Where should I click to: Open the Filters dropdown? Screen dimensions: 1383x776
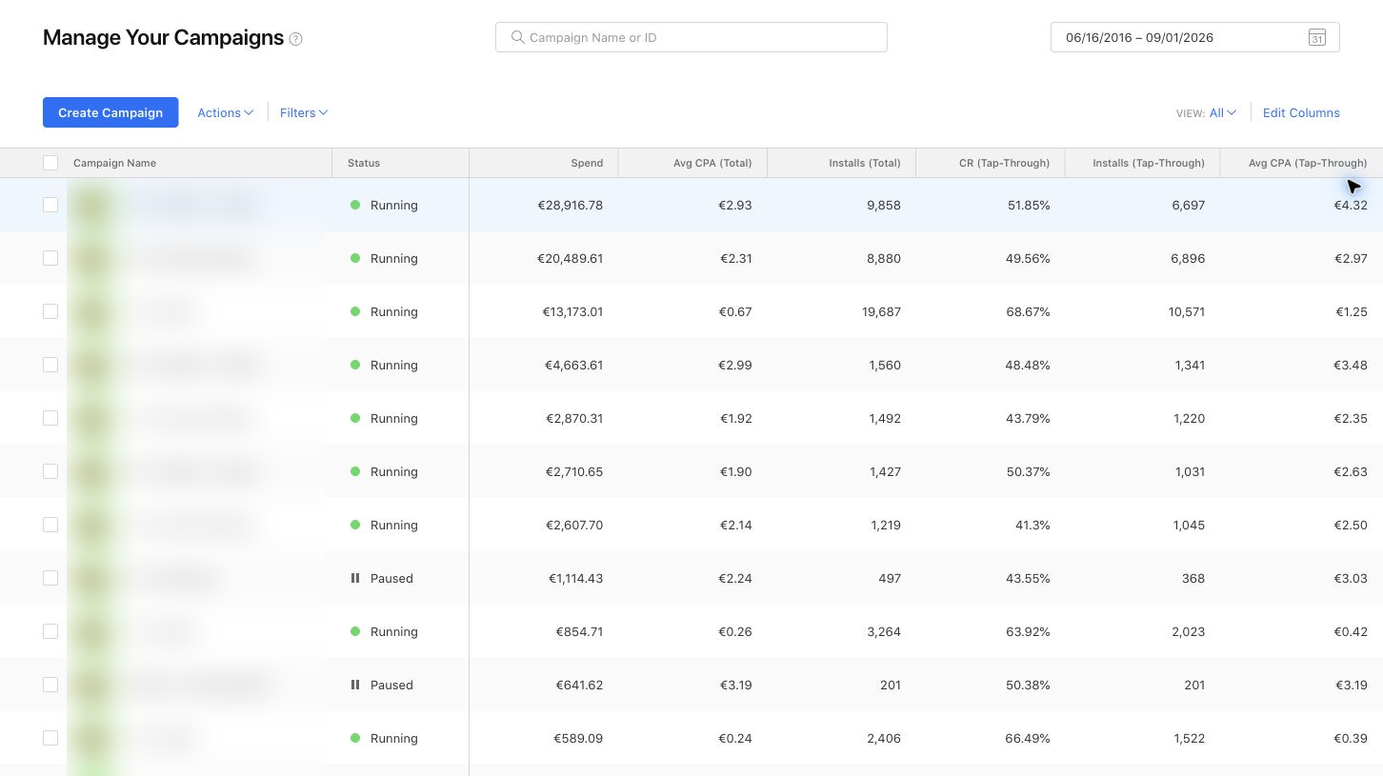click(x=304, y=112)
